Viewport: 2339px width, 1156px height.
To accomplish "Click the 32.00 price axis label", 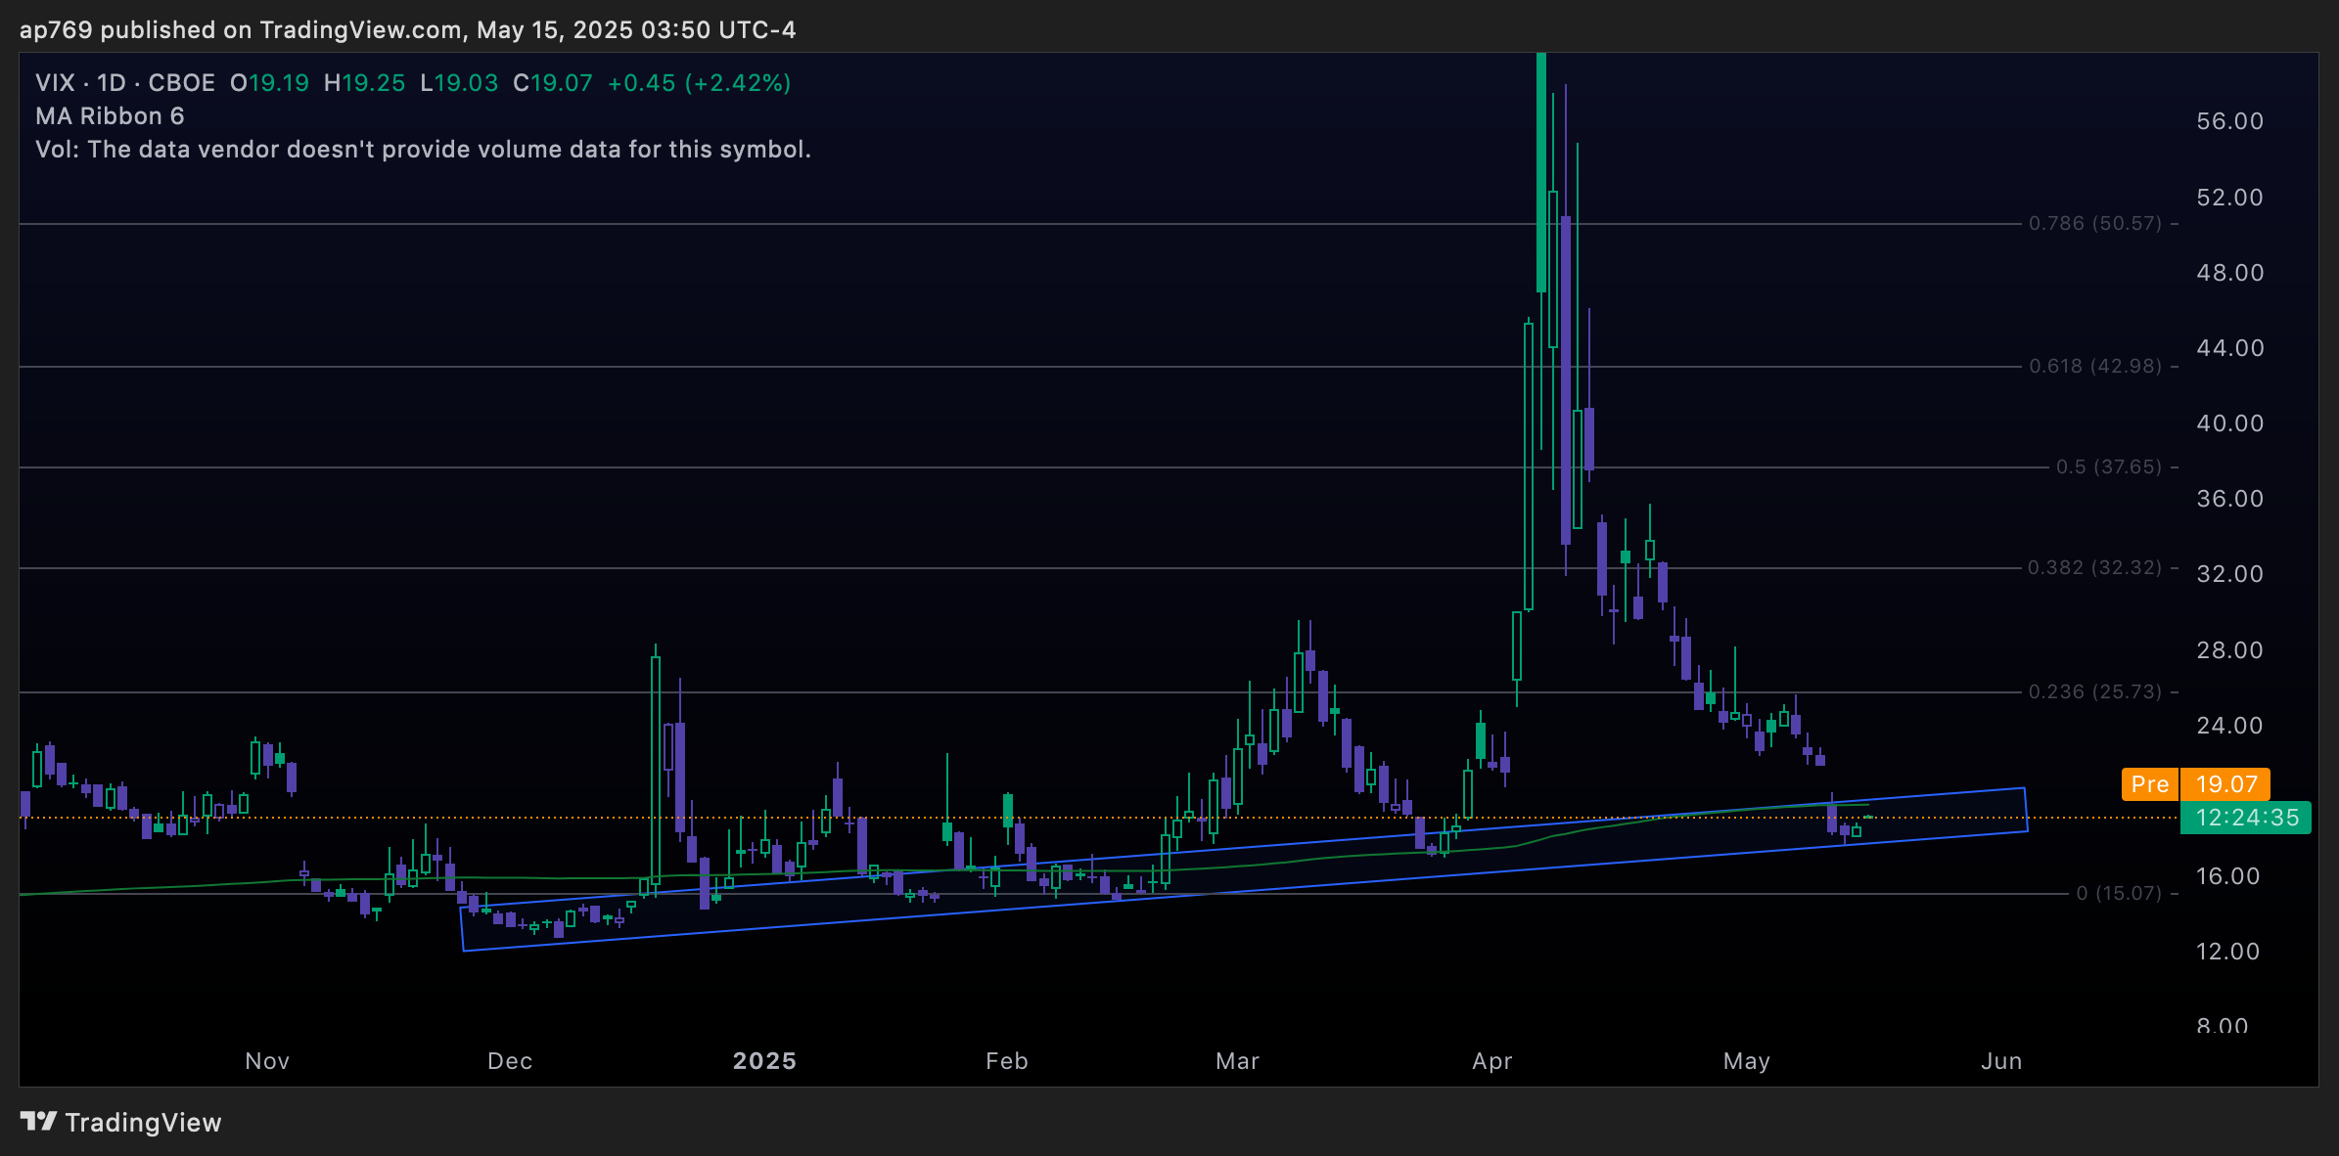I will pos(2230,574).
